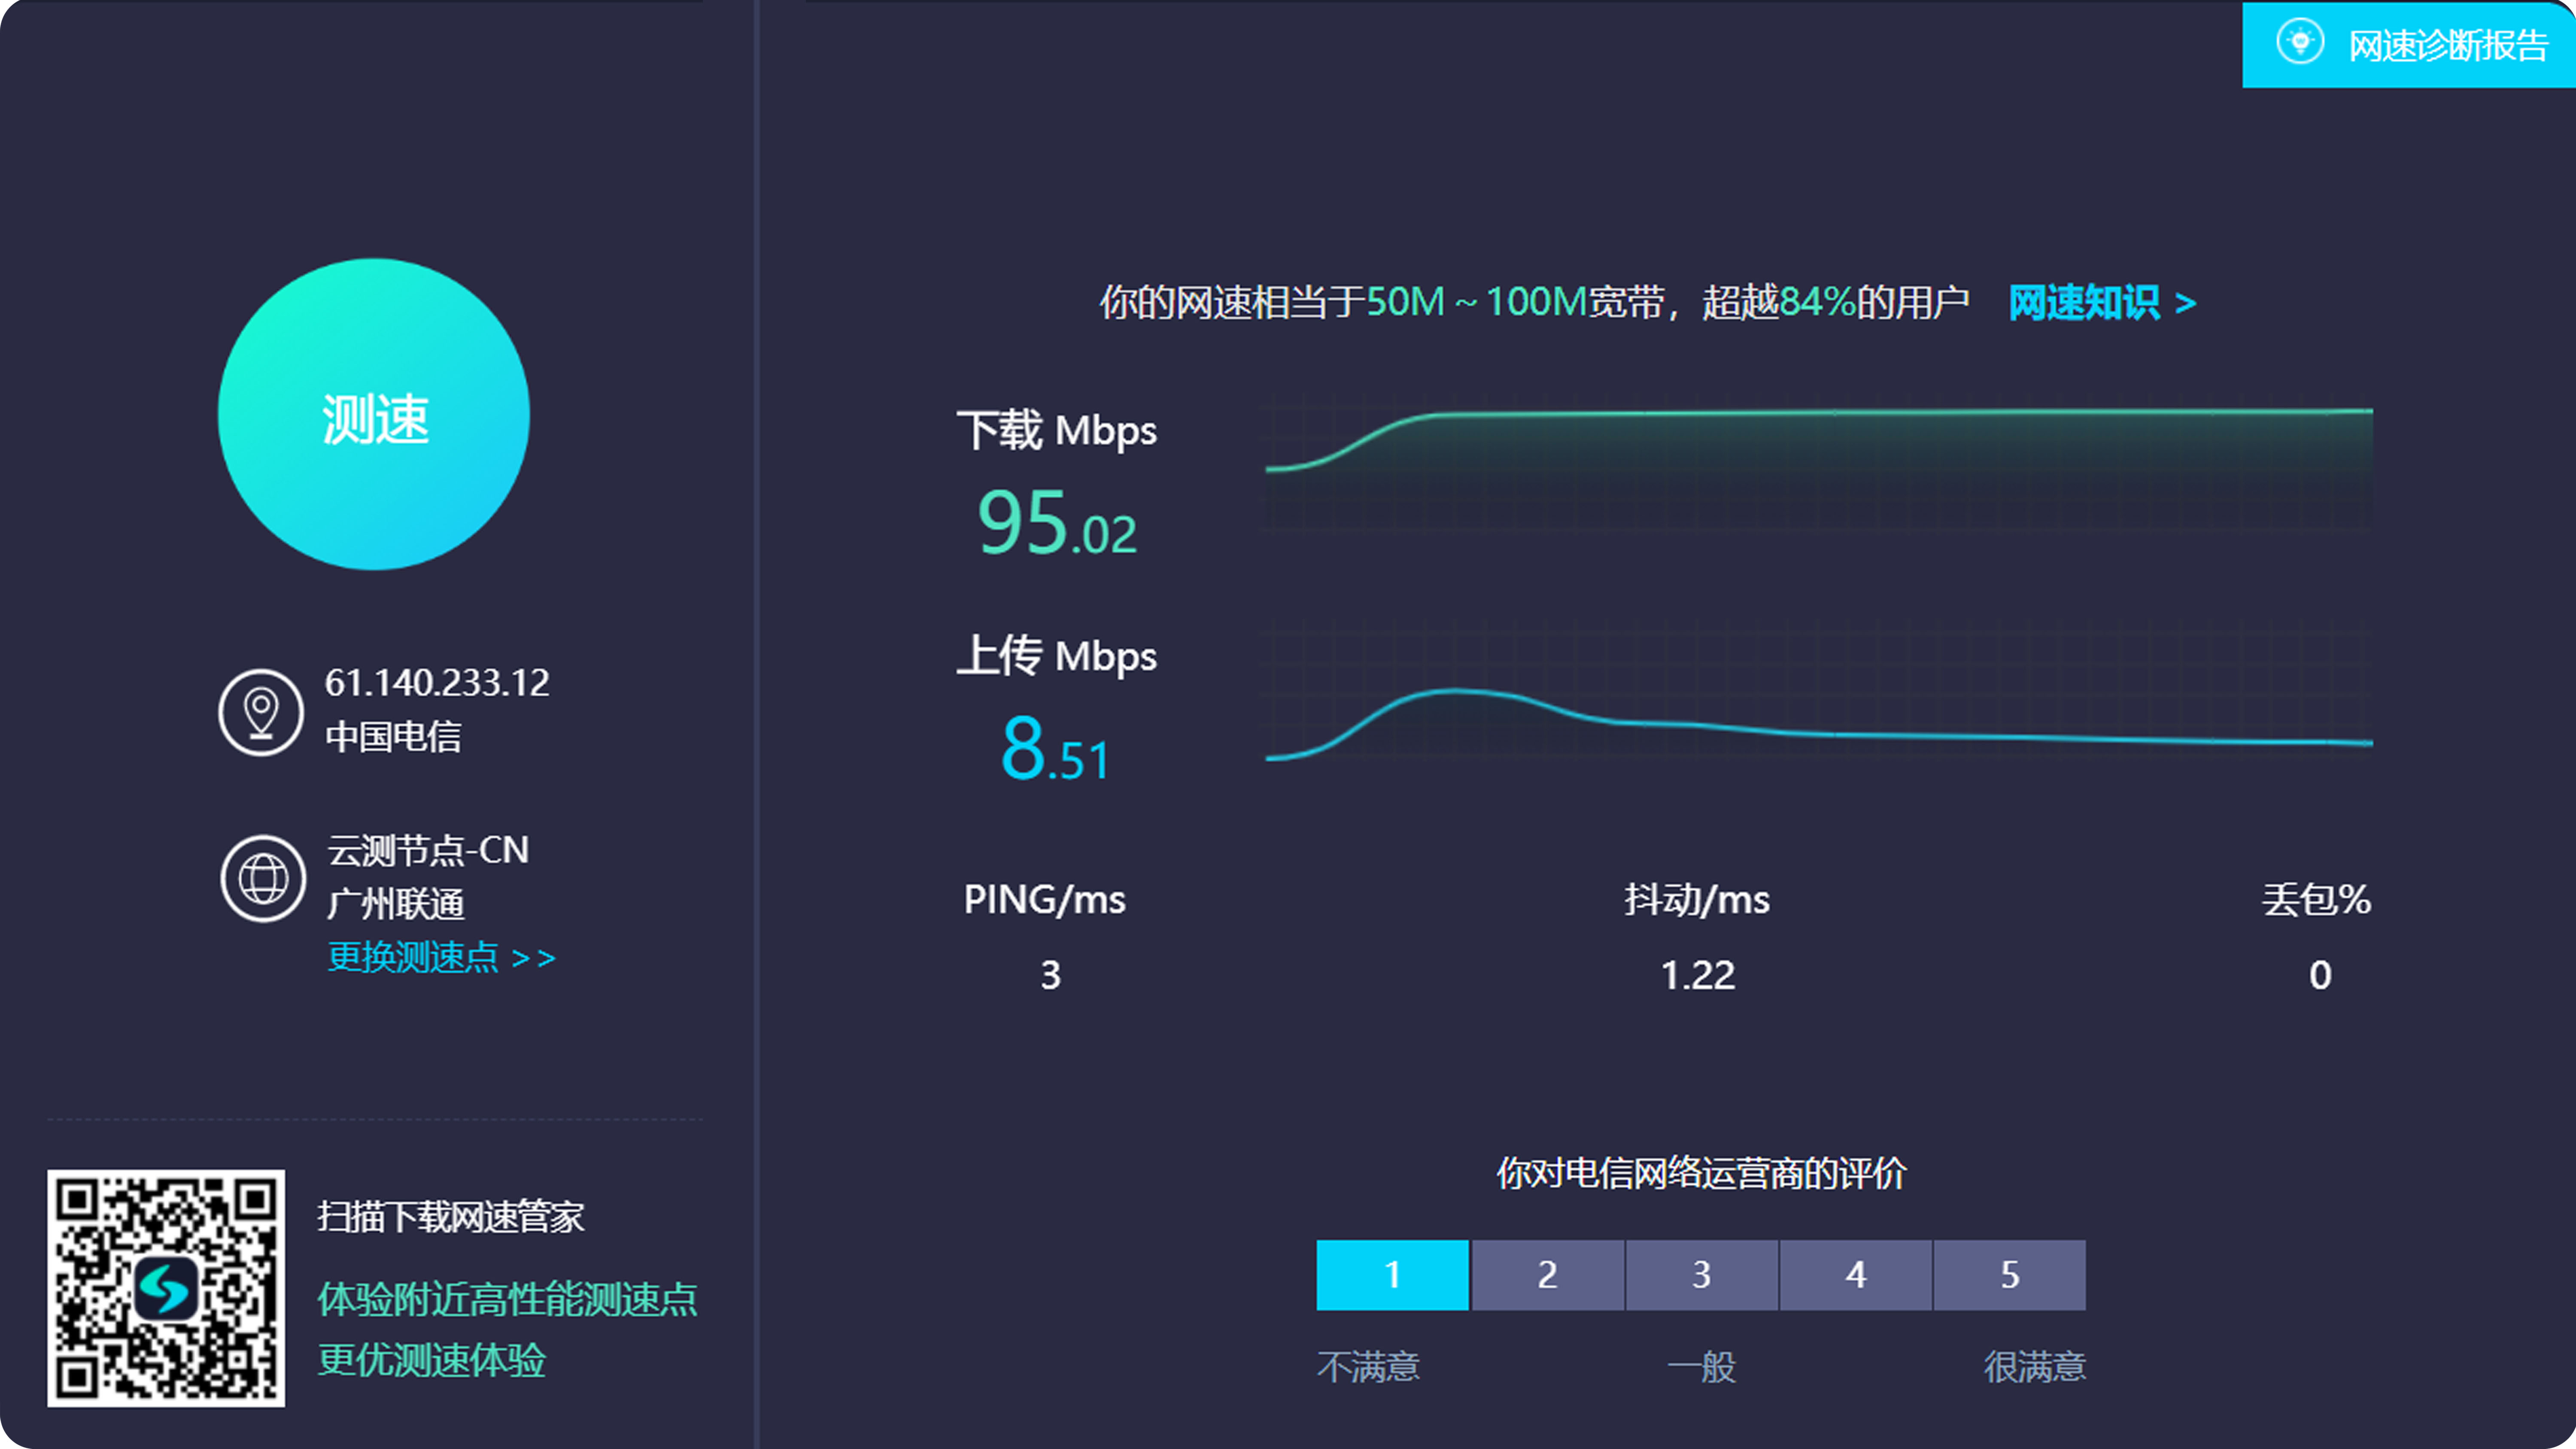Rate the carrier 3 (一般)
Image resolution: width=2576 pixels, height=1449 pixels.
pos(1702,1275)
